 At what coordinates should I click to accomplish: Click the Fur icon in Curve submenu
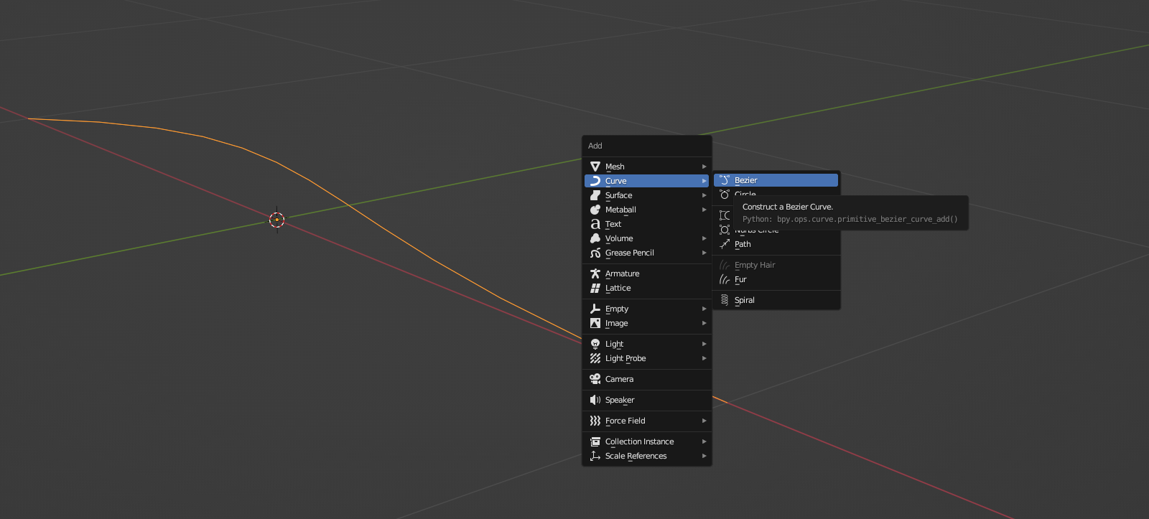coord(725,279)
